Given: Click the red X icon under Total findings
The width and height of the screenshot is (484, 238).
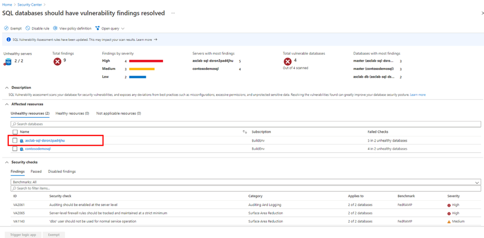Looking at the screenshot, I should click(58, 62).
